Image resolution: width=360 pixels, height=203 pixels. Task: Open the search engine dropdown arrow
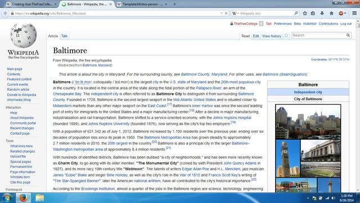tap(238, 14)
